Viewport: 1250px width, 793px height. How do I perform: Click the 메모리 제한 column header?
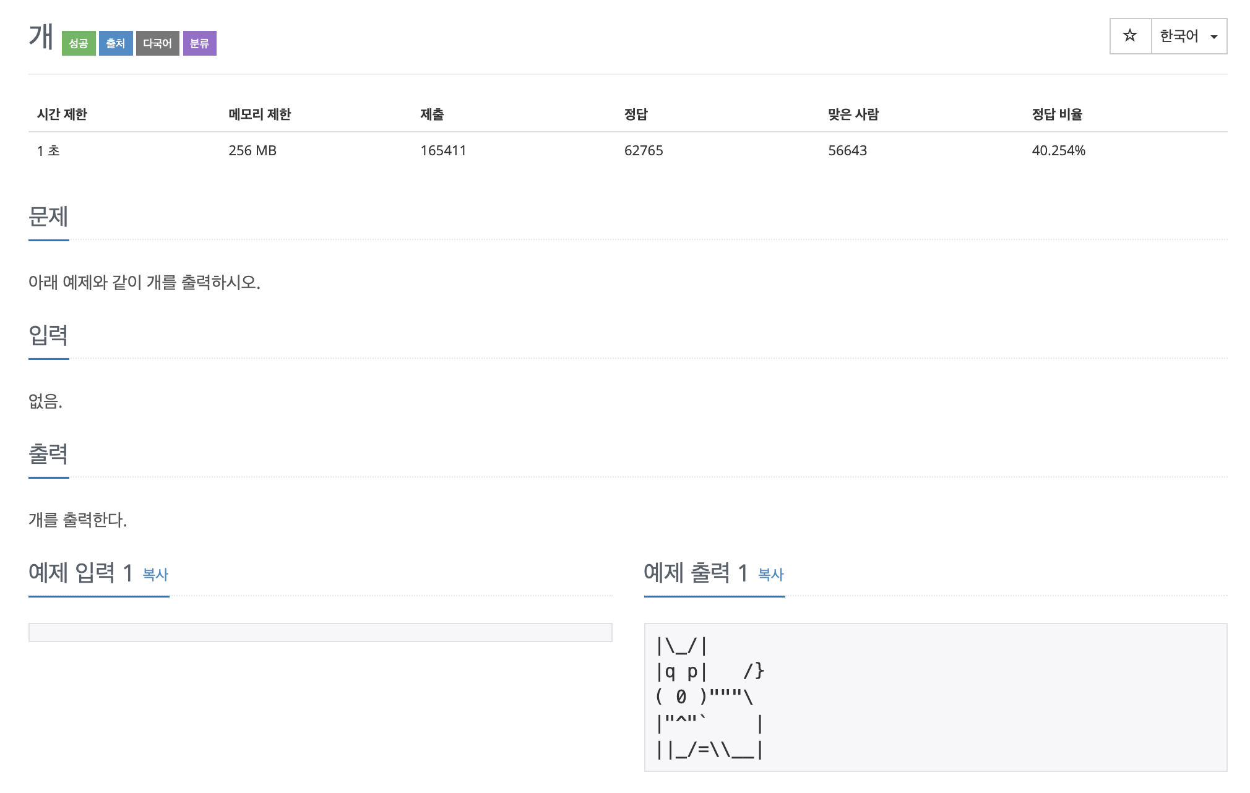259,114
